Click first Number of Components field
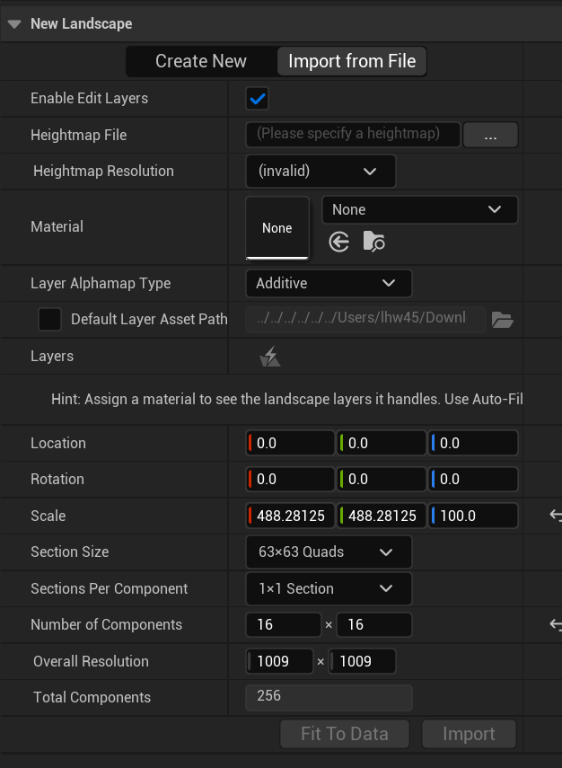 pos(284,624)
